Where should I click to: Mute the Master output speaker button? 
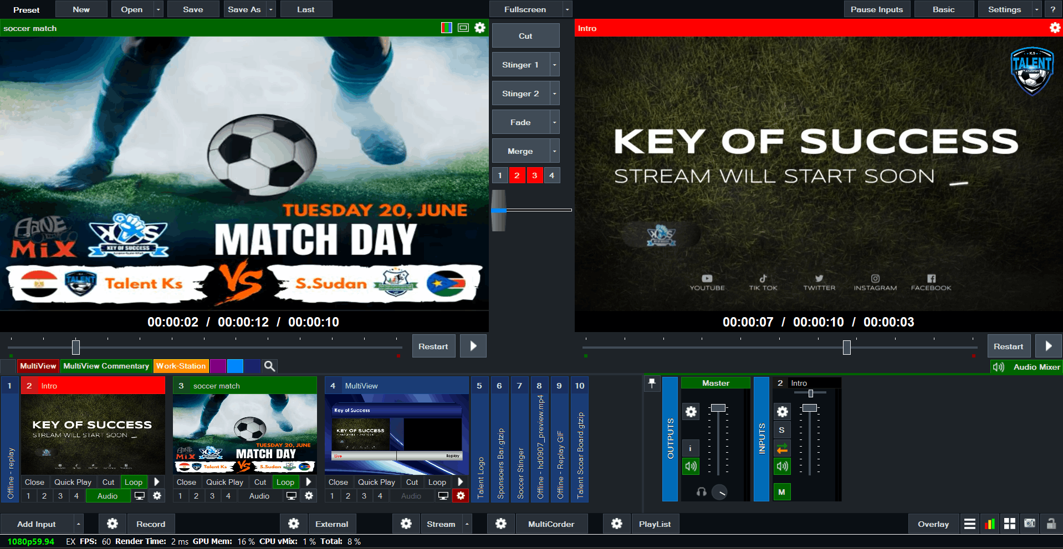pyautogui.click(x=691, y=466)
